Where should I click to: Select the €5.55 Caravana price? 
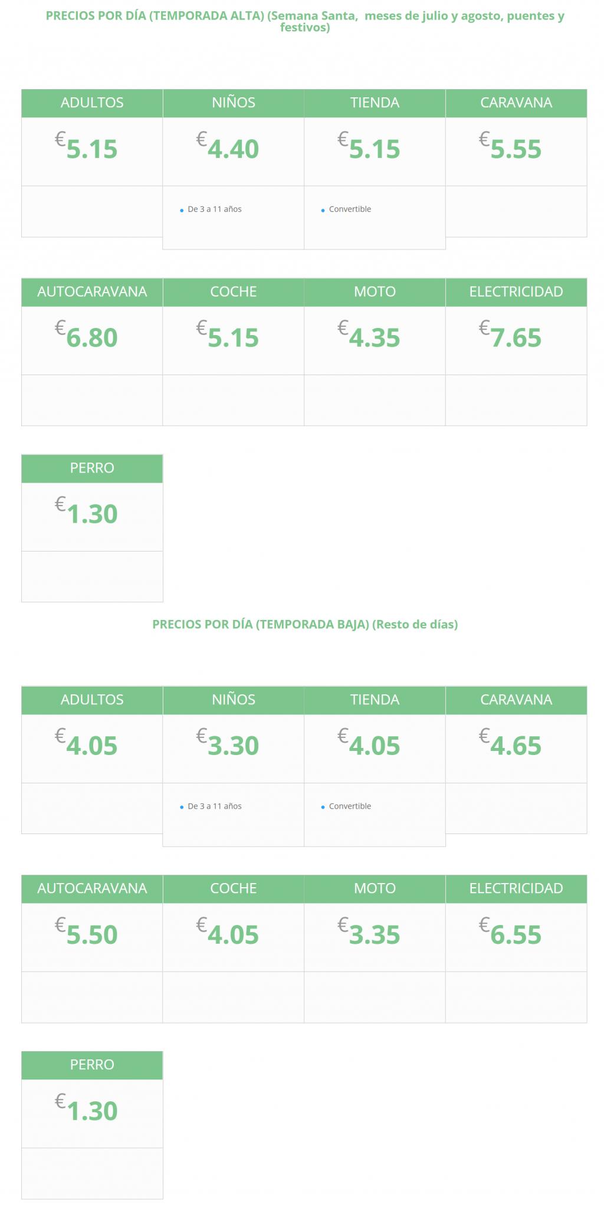pos(516,149)
